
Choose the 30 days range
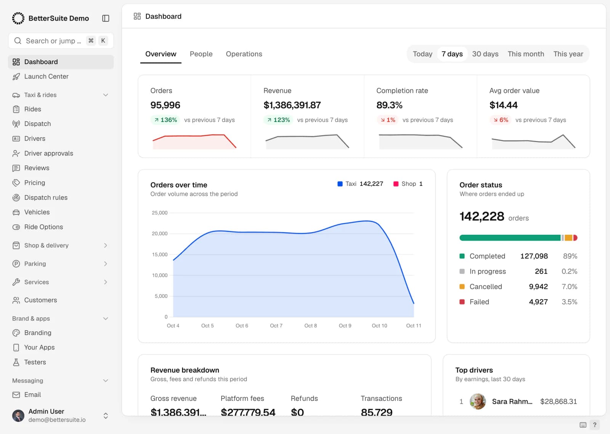pyautogui.click(x=485, y=54)
